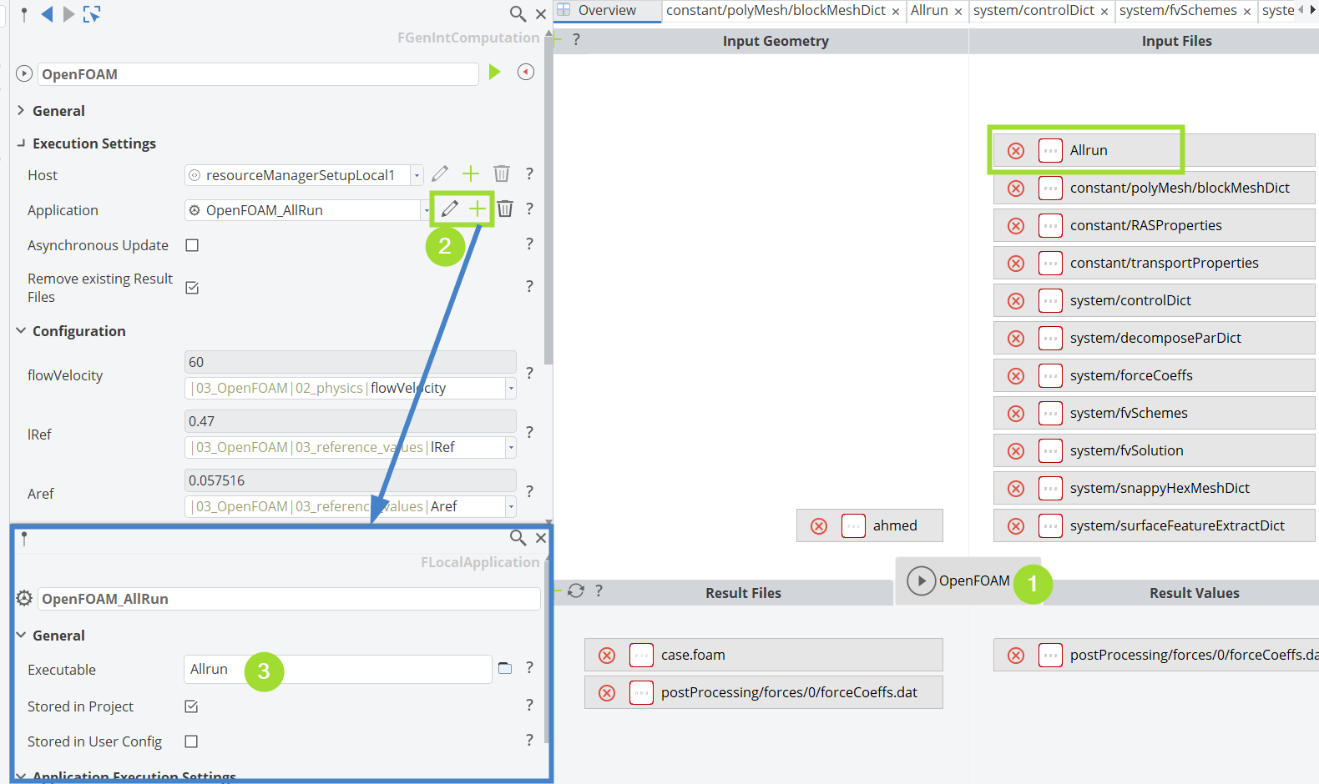Browse for Executable file with folder icon
Screen dimensions: 1319x784
(x=505, y=668)
